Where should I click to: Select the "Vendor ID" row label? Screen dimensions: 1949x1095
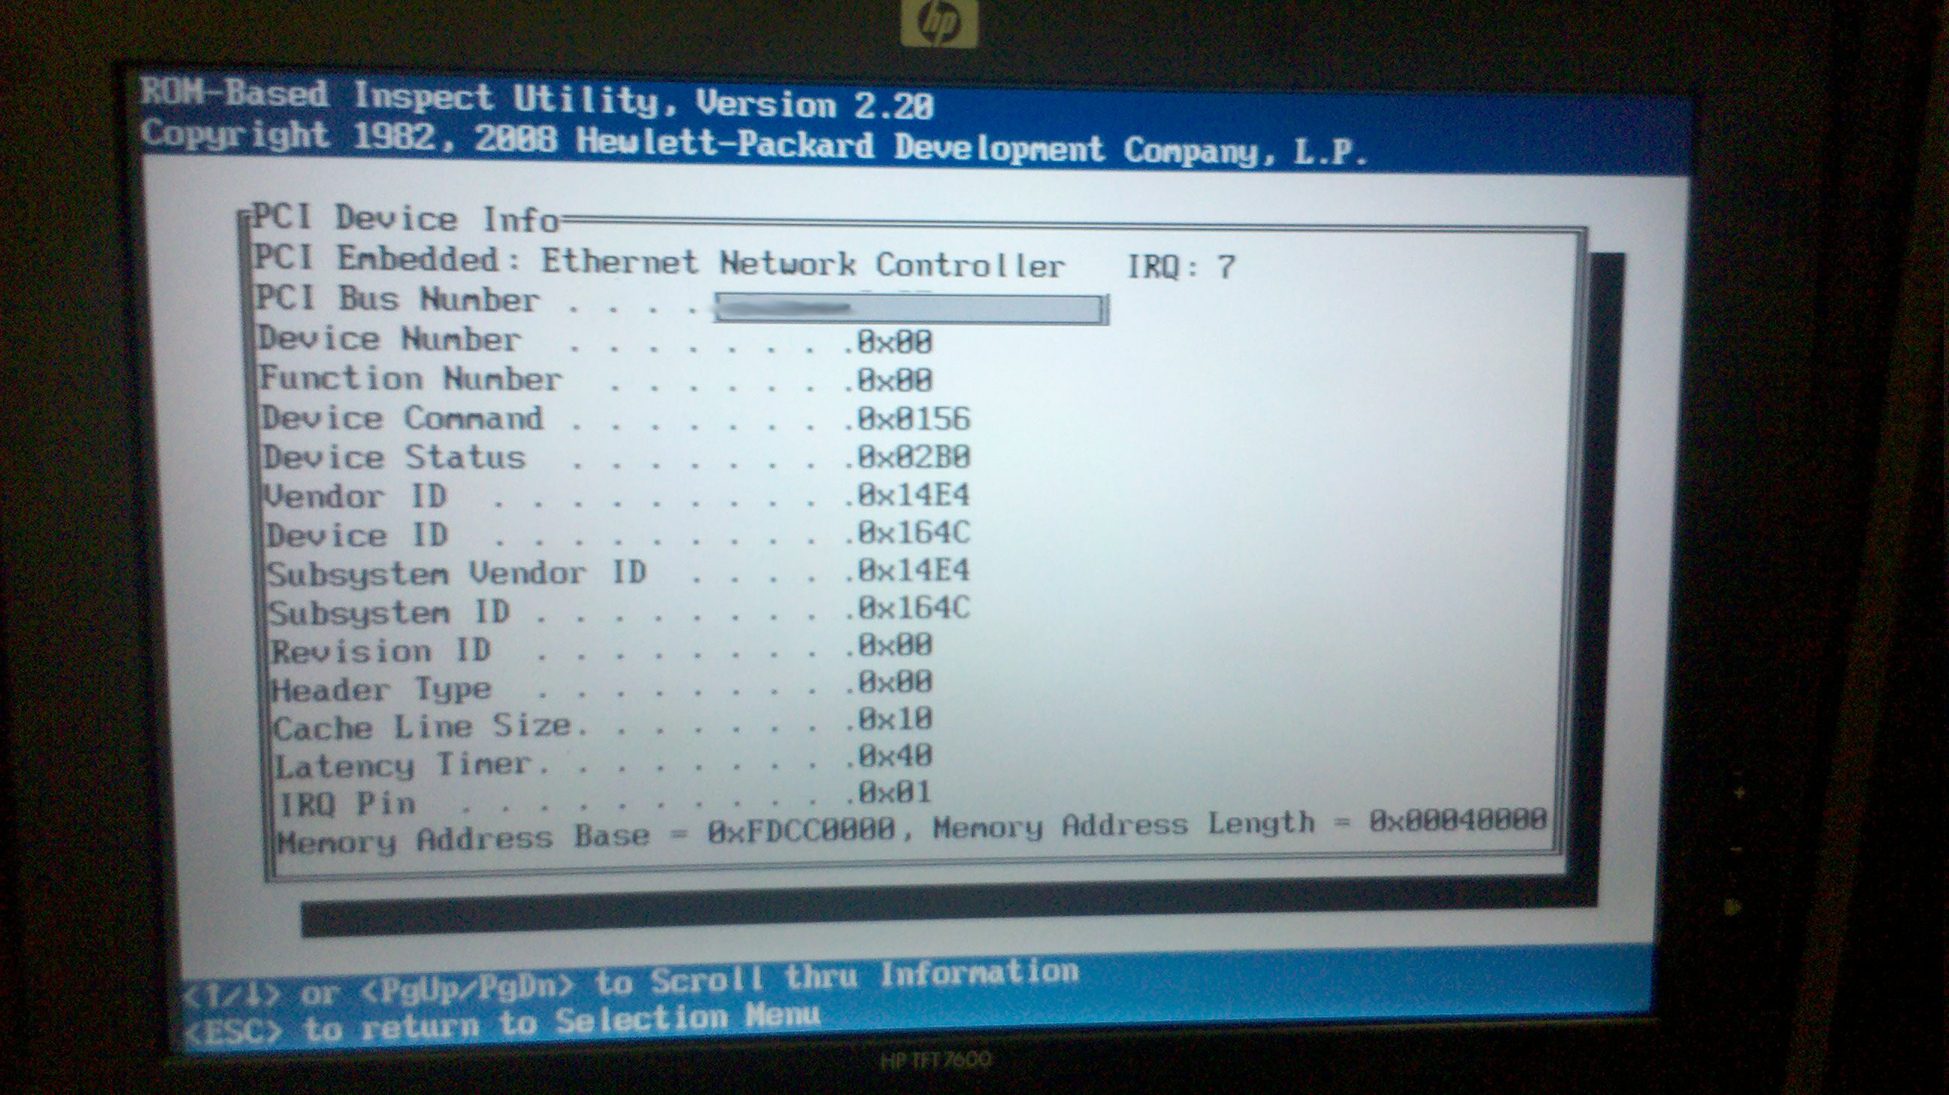[356, 497]
